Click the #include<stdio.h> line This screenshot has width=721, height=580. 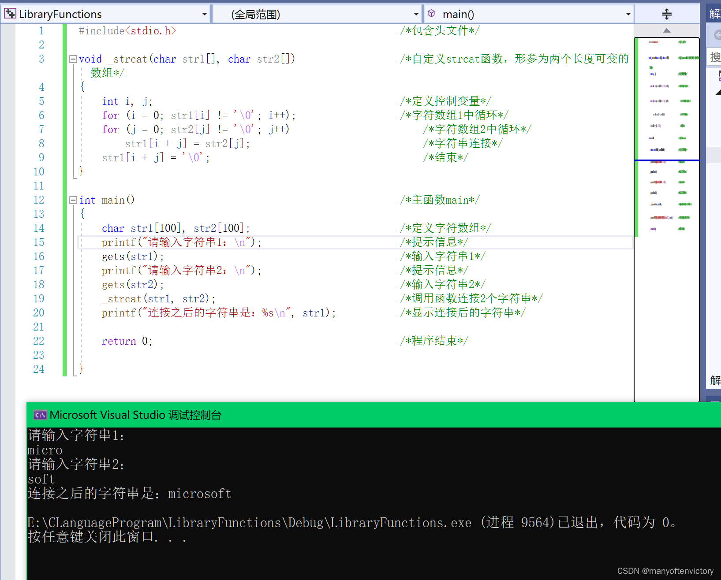tap(127, 31)
